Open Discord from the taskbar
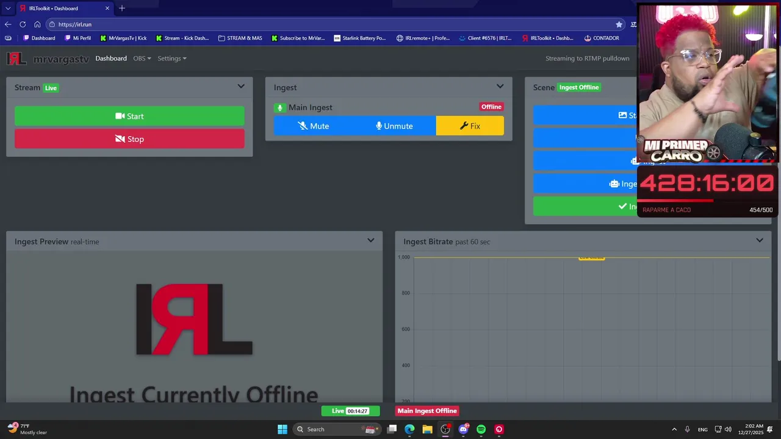Image resolution: width=781 pixels, height=439 pixels. 464,429
